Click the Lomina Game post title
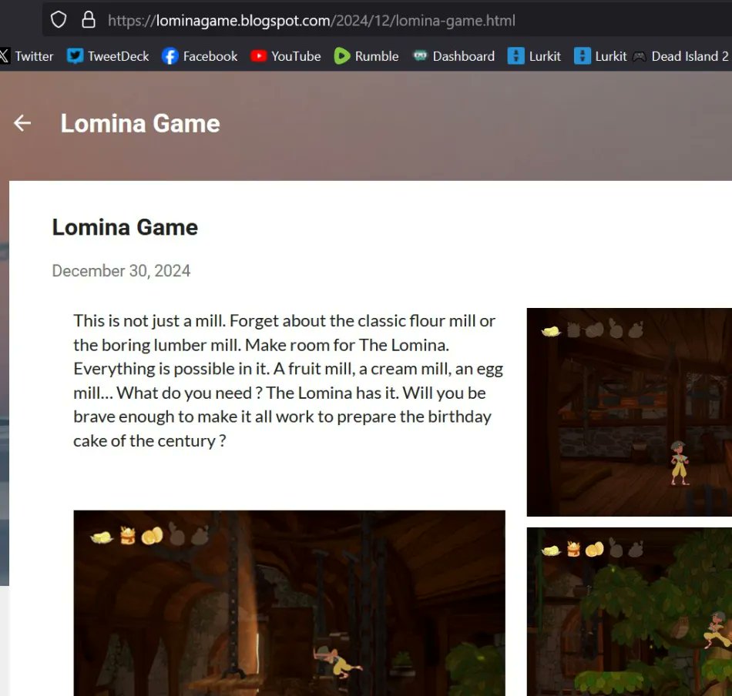The height and width of the screenshot is (696, 732). [x=125, y=227]
